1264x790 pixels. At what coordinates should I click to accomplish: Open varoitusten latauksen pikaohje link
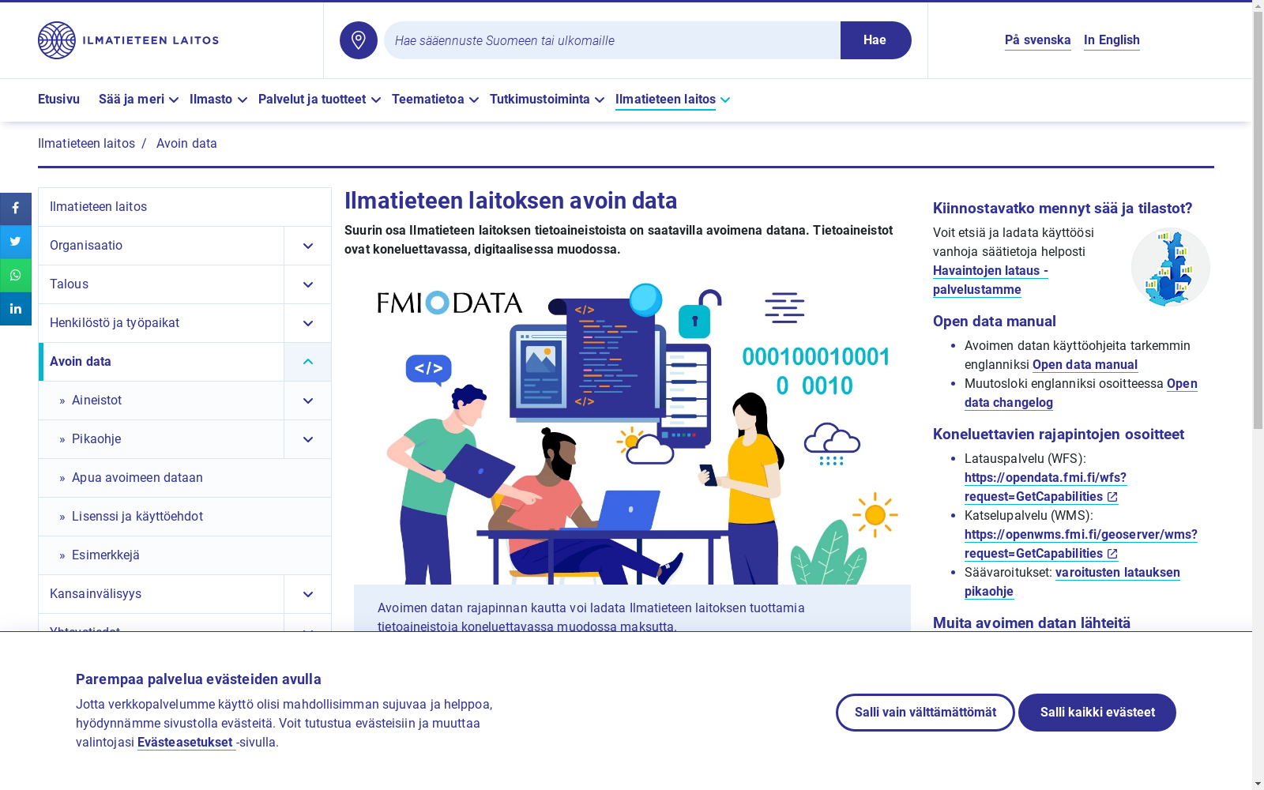click(1072, 582)
